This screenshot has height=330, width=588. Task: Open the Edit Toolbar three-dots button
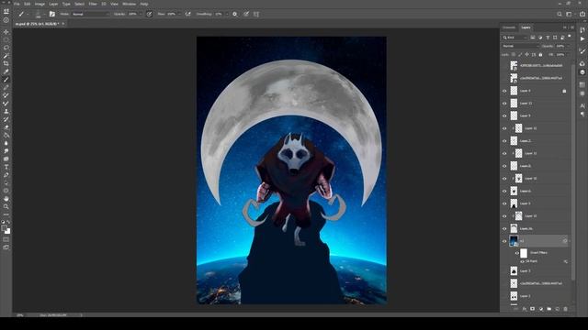pos(6,214)
